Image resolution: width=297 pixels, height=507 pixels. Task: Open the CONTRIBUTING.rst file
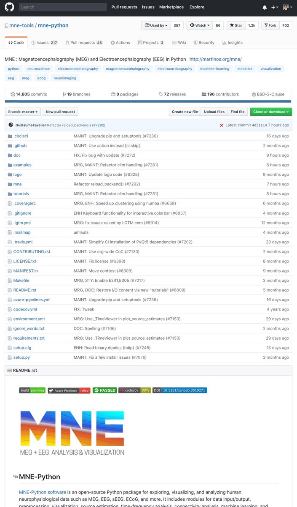tap(32, 251)
